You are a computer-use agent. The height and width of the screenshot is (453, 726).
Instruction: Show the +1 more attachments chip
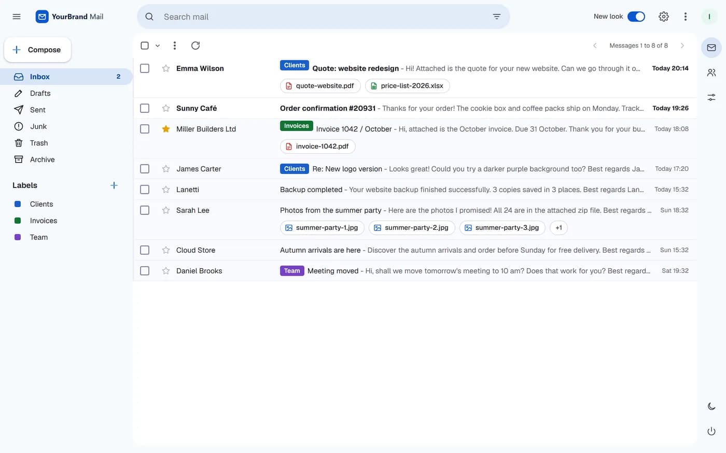559,228
